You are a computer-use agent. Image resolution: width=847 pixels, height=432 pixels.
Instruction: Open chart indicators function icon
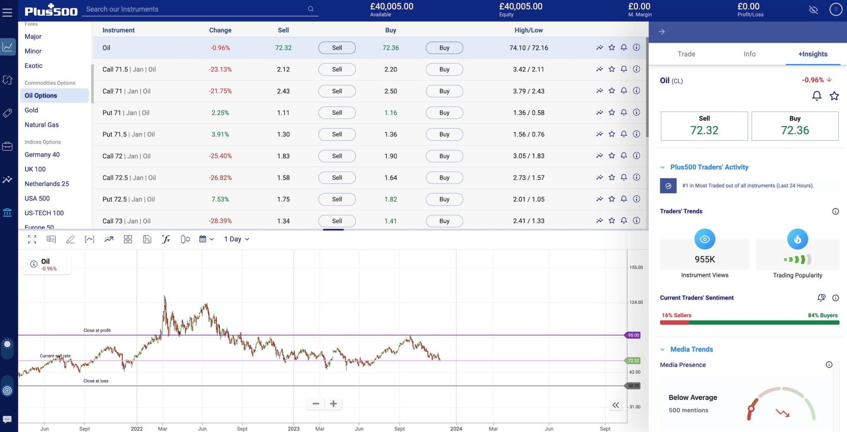tap(166, 239)
